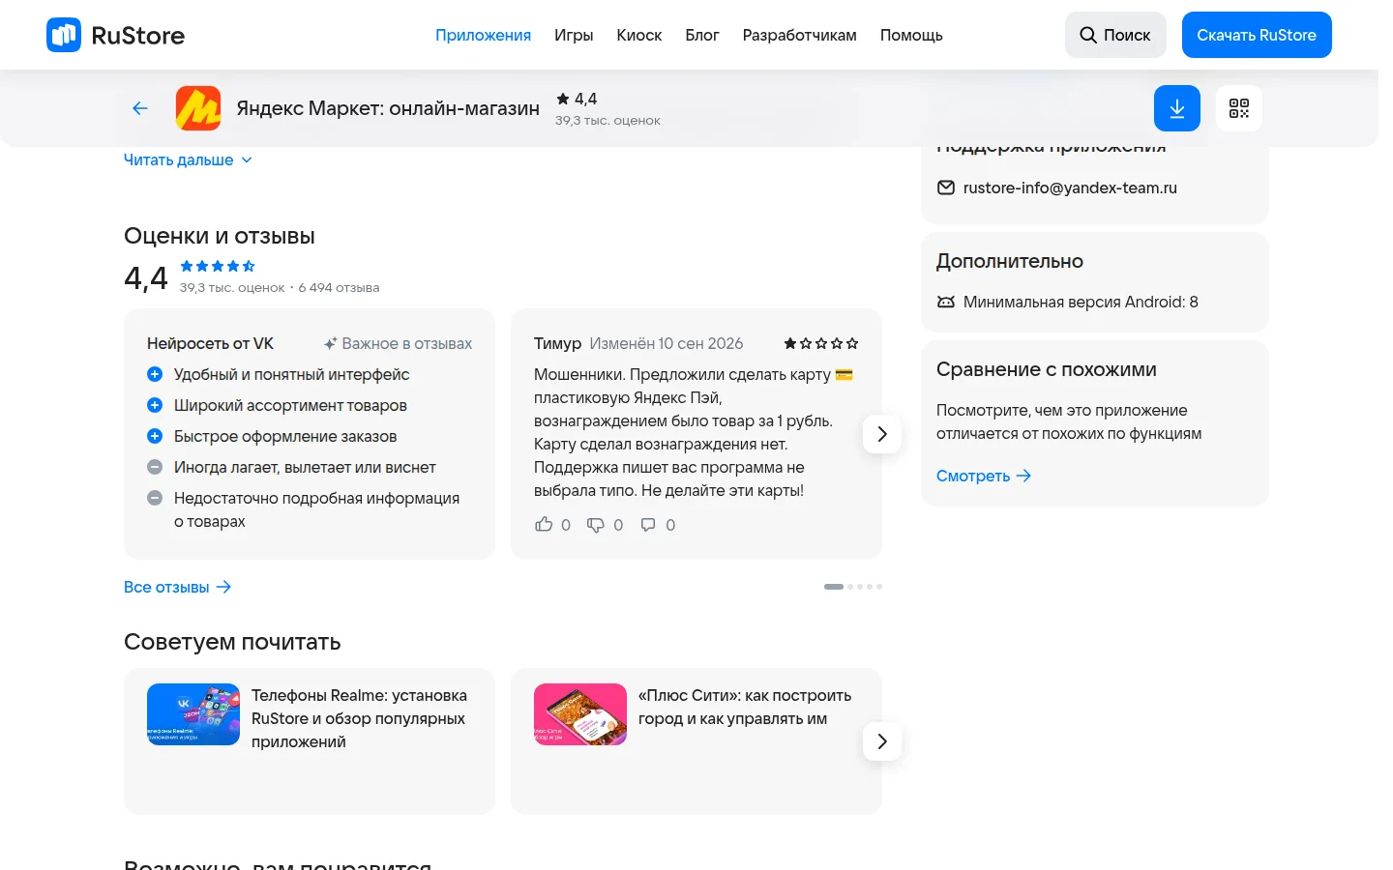Click Минимальная версия Android: 8 text
Image resolution: width=1393 pixels, height=870 pixels.
click(x=1081, y=302)
